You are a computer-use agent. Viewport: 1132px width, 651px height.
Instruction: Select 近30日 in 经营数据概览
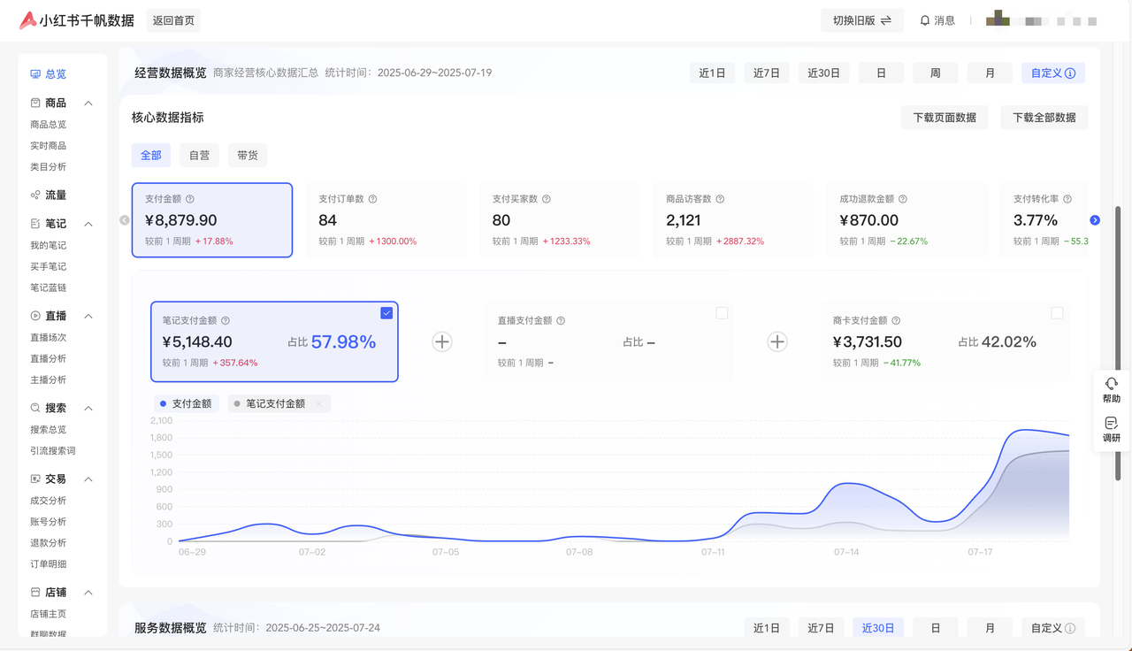(x=823, y=73)
